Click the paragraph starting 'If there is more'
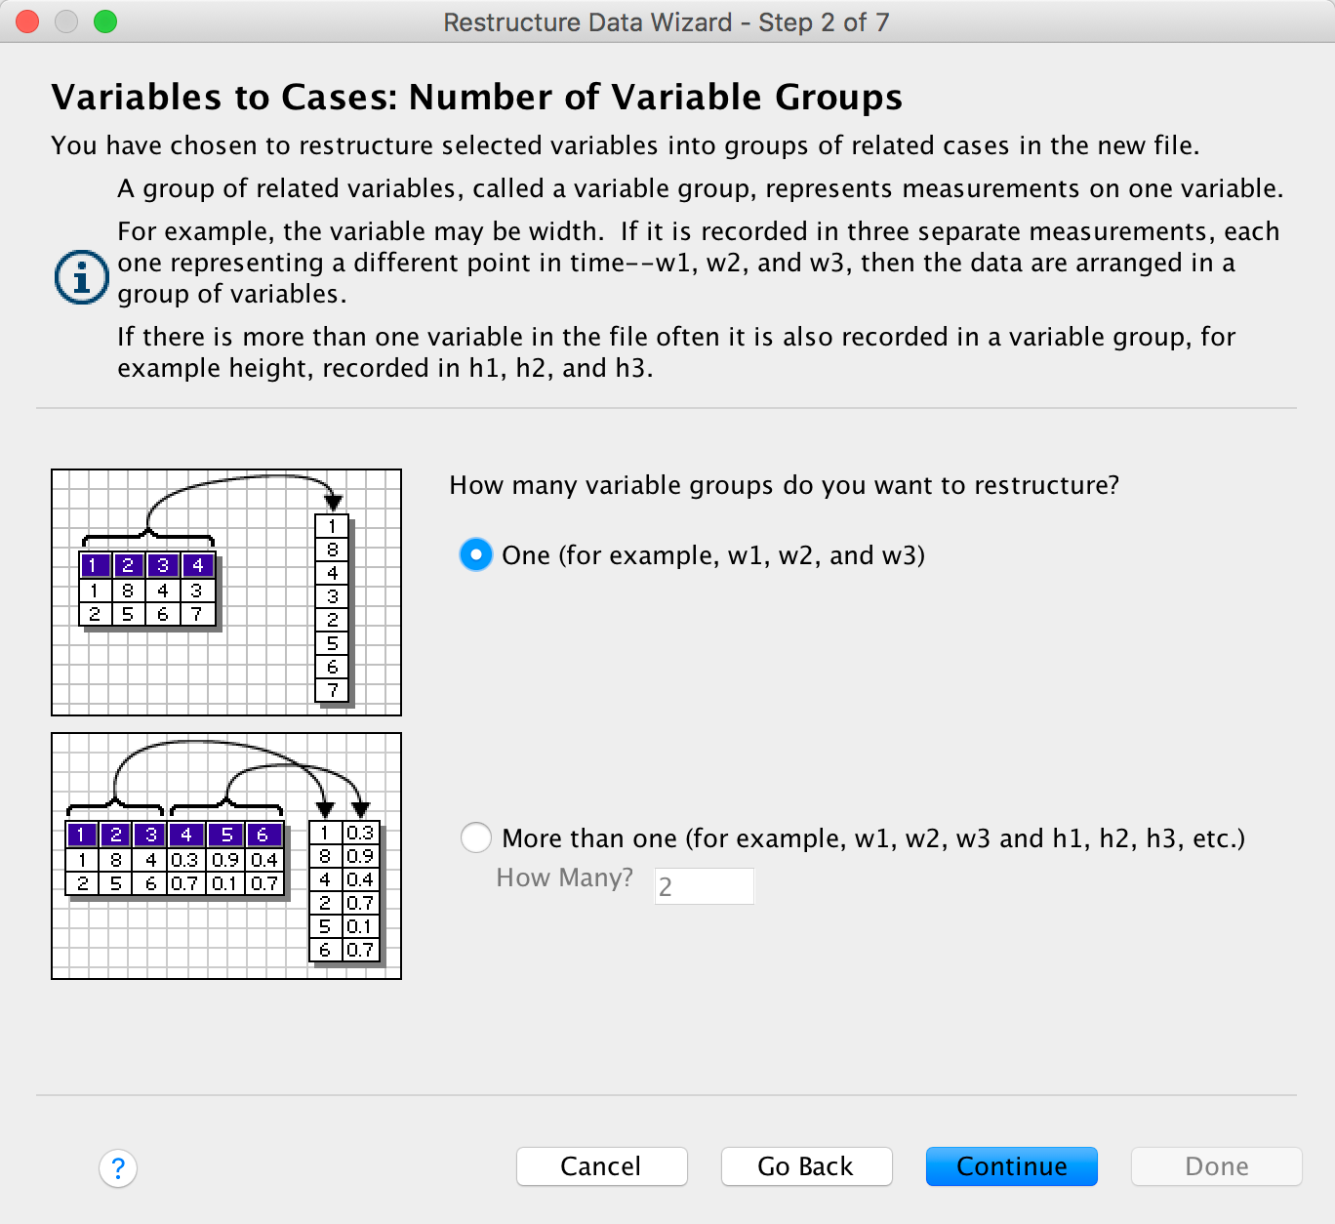The image size is (1335, 1224). click(x=676, y=352)
